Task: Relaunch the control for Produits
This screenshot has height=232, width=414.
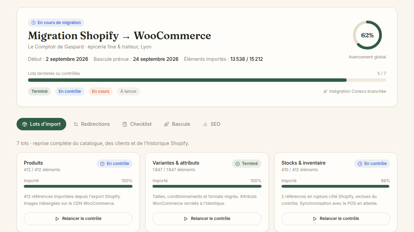Action: (78, 219)
